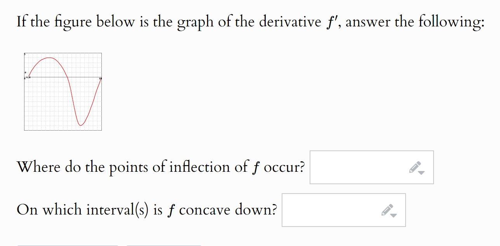Click the pencil edit icon in the concave down answer box
500x246 pixels.
tap(387, 209)
